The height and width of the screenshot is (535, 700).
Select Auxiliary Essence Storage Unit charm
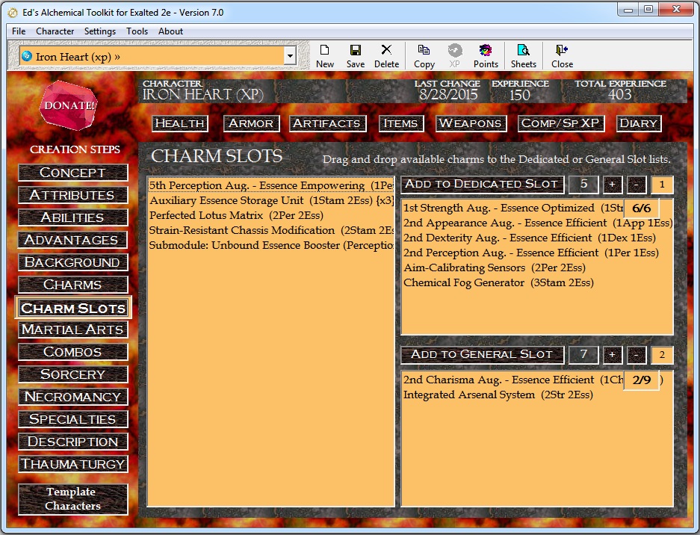pos(271,200)
